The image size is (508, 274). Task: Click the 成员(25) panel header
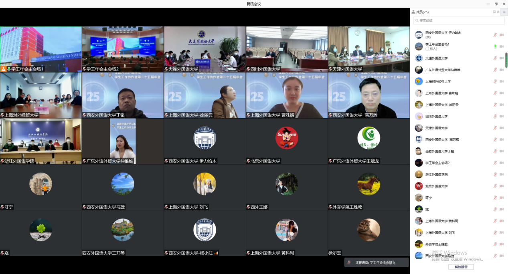(422, 12)
